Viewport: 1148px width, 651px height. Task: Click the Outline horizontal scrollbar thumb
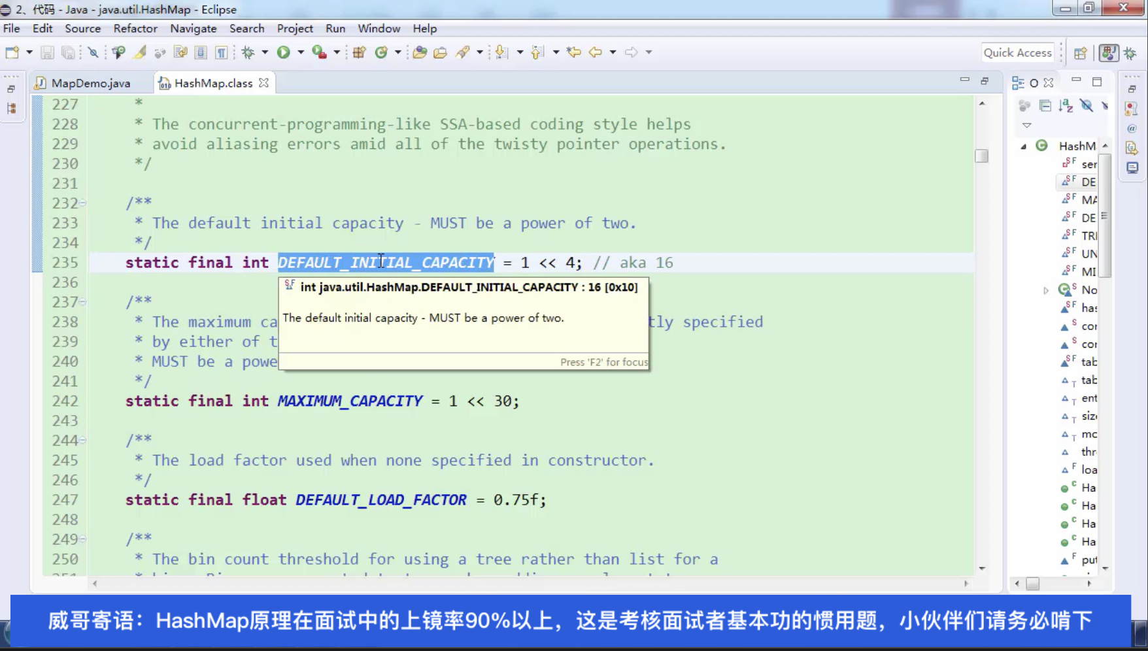coord(1032,584)
